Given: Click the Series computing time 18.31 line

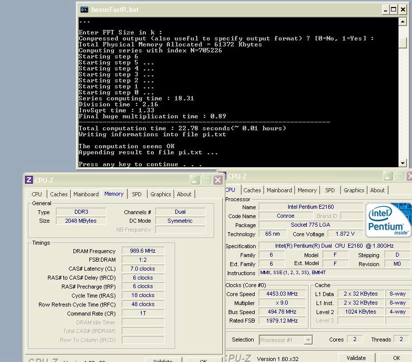Looking at the screenshot, I should [136, 98].
